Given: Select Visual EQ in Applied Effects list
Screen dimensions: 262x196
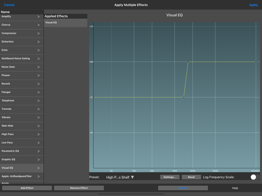Looking at the screenshot, I should tap(65, 23).
